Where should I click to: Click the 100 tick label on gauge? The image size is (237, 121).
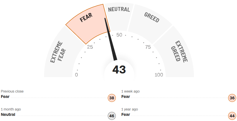click(x=159, y=75)
